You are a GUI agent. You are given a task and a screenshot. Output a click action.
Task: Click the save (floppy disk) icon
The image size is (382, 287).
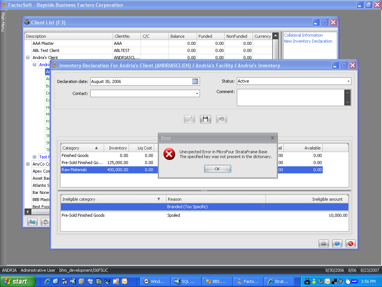pyautogui.click(x=206, y=119)
